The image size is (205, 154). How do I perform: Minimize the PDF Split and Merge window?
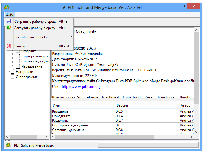176,6
